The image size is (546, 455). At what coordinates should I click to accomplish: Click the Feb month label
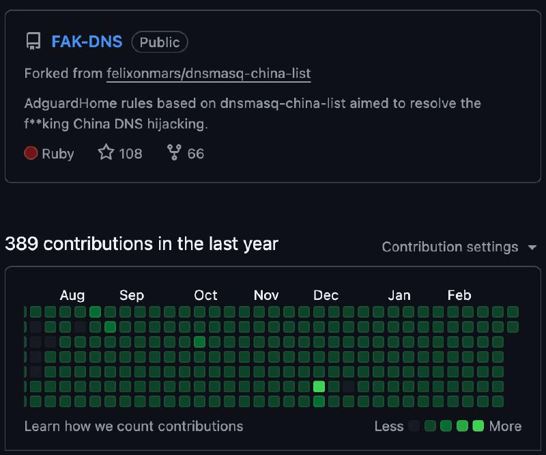coord(459,295)
